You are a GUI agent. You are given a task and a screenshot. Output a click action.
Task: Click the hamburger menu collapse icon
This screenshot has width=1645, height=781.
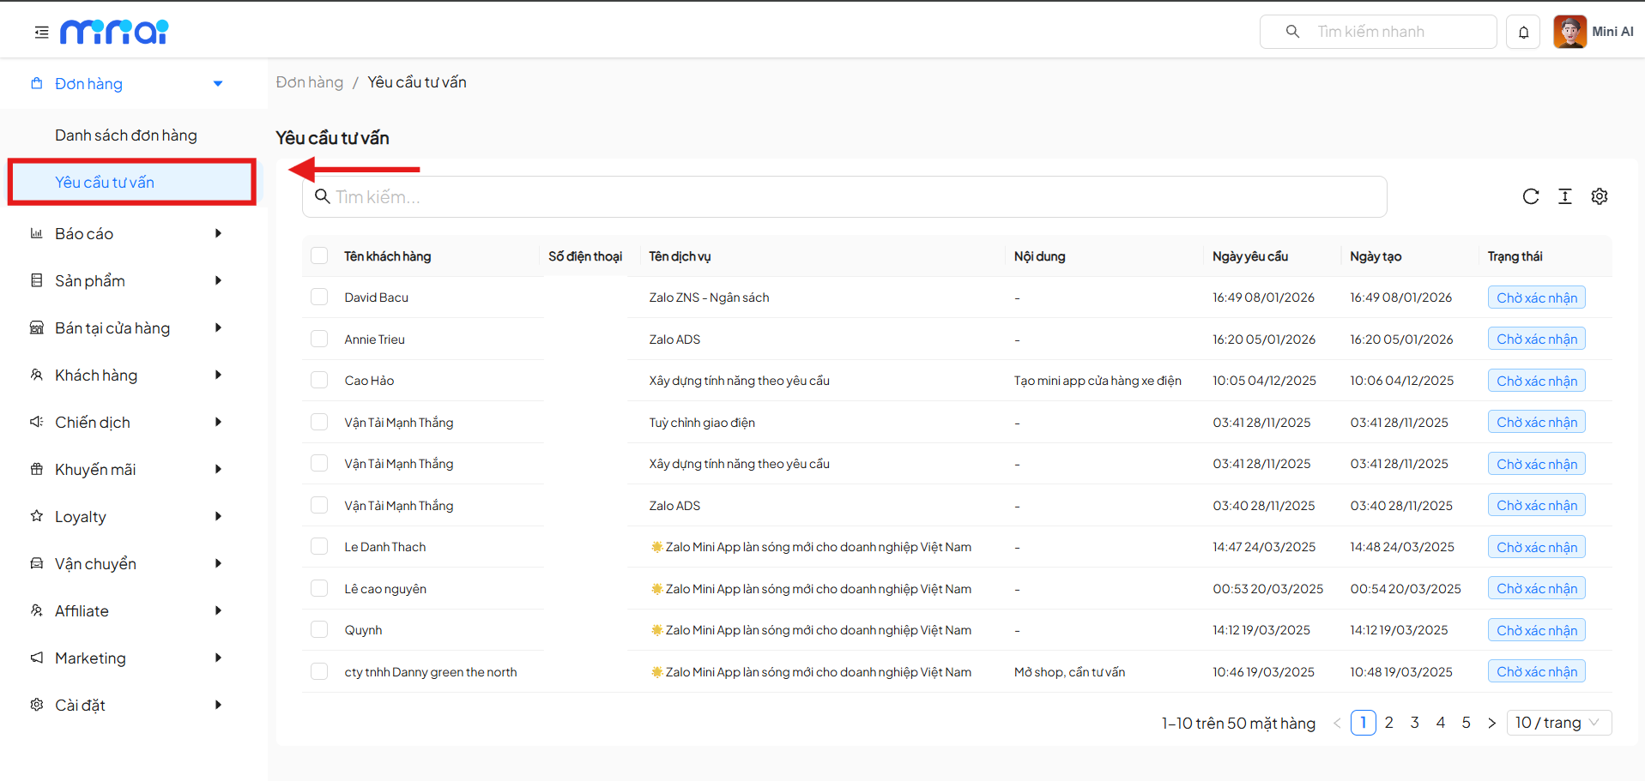(x=41, y=33)
